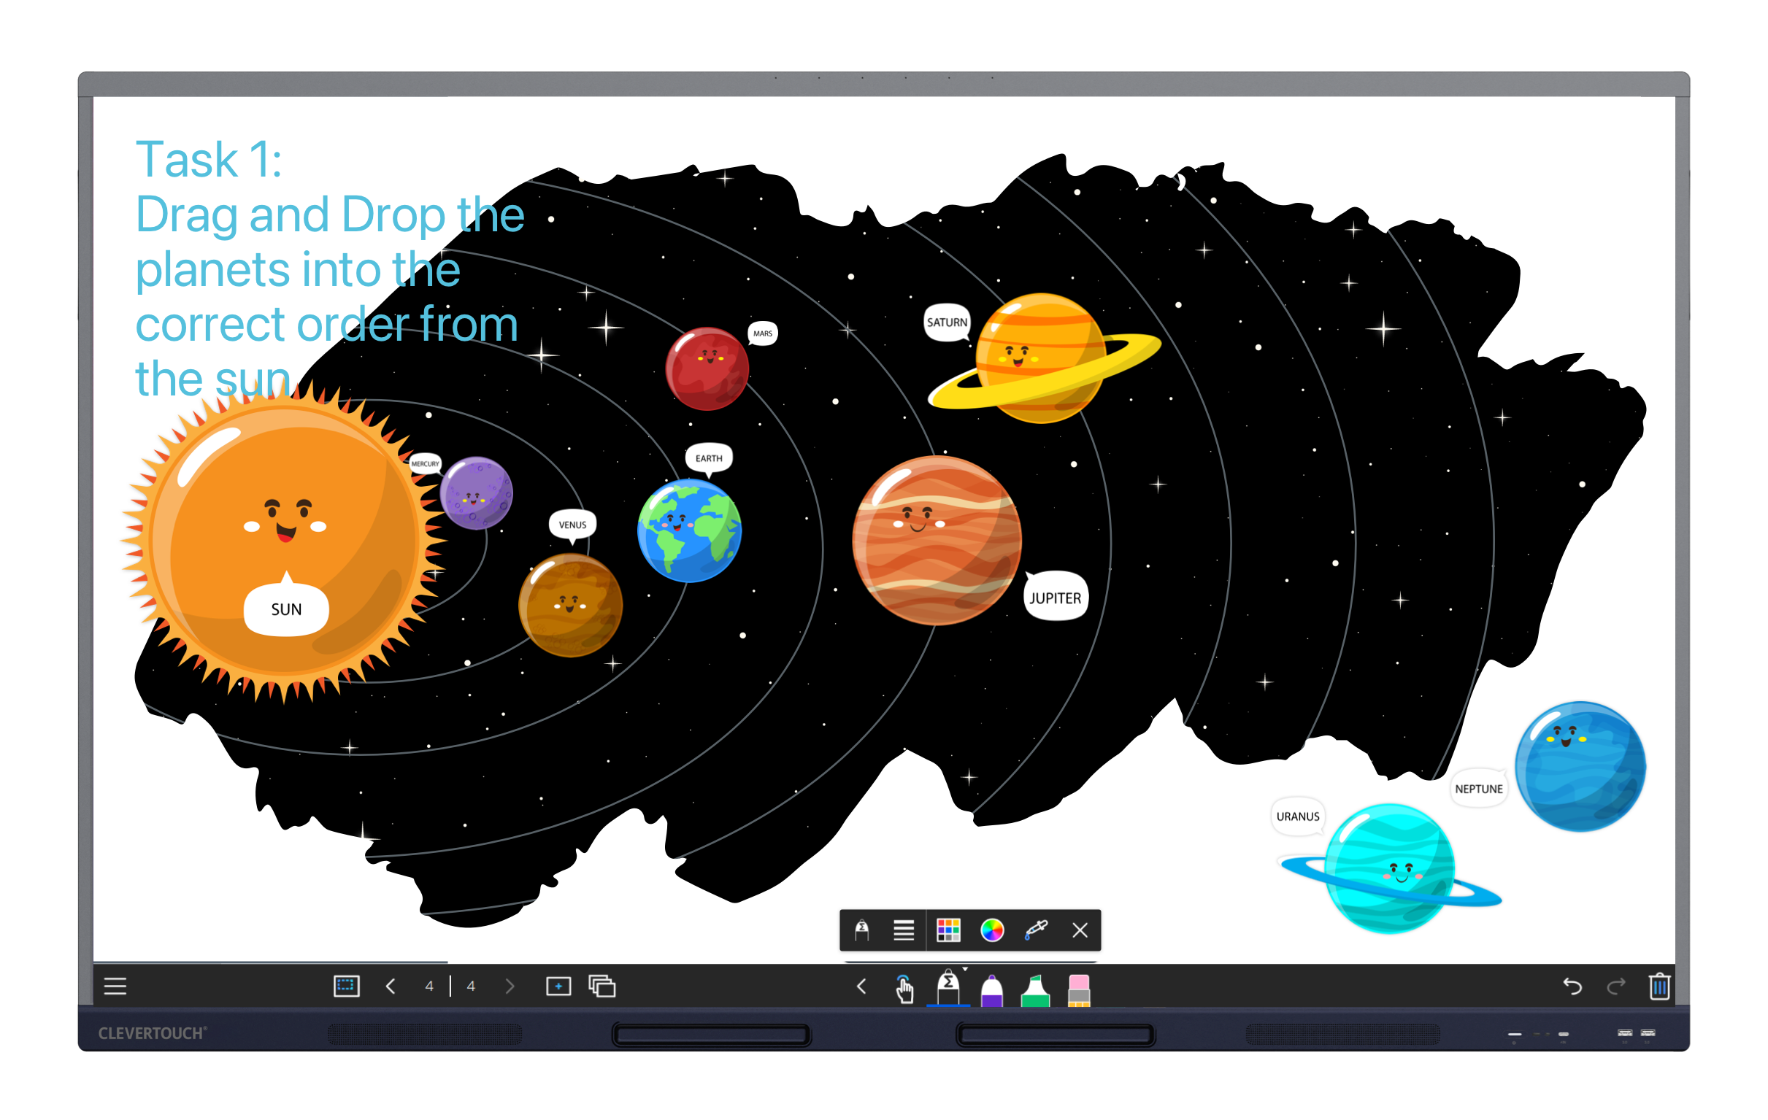Select the touch hand pointer tool
This screenshot has width=1768, height=1120.
click(x=904, y=989)
